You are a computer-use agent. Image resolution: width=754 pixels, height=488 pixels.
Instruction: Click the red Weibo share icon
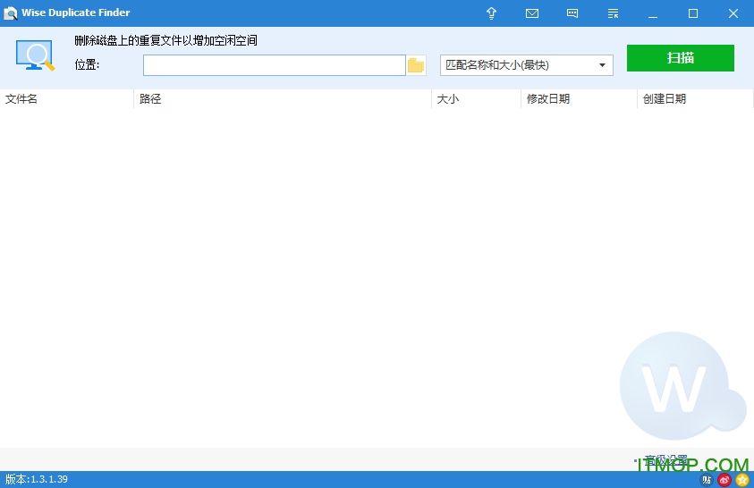tap(724, 480)
